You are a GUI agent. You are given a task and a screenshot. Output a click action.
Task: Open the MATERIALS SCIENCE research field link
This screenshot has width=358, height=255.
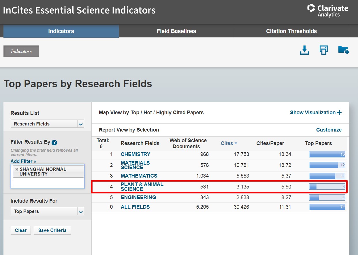pos(135,165)
